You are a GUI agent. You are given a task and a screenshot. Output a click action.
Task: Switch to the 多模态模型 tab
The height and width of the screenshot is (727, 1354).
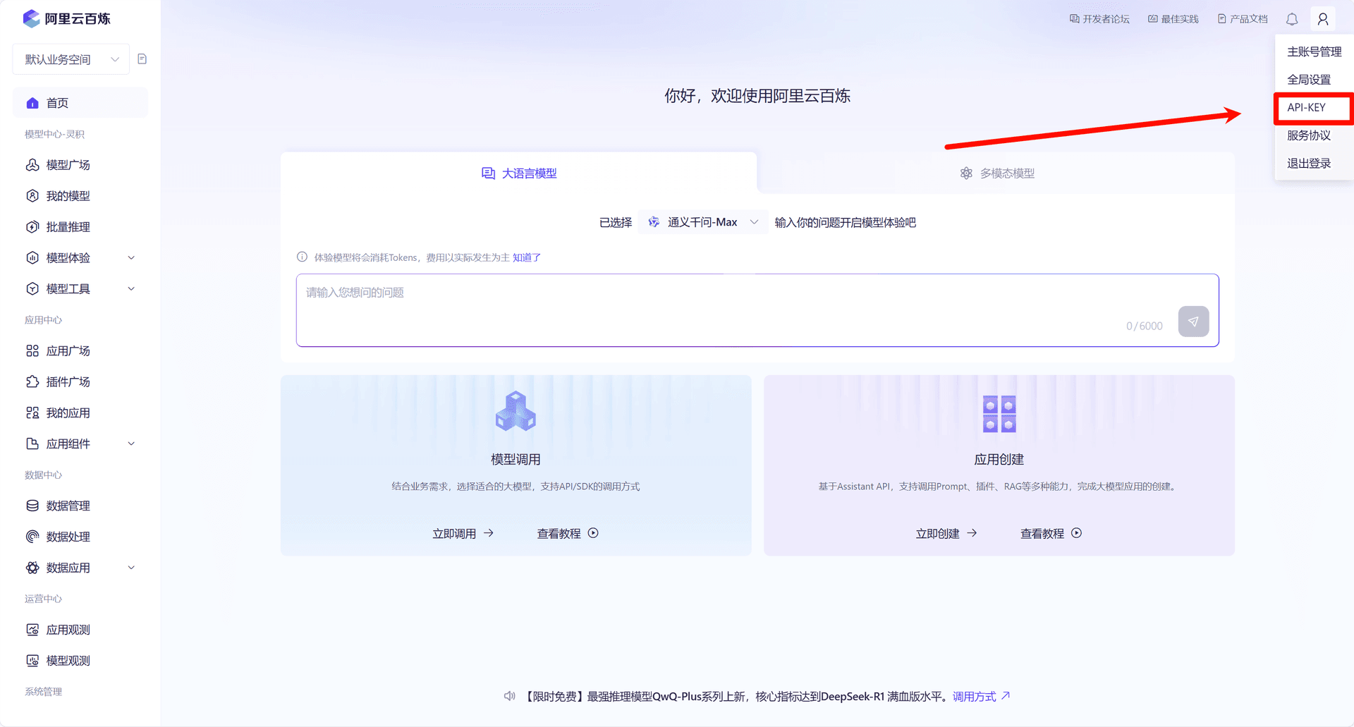coord(996,173)
